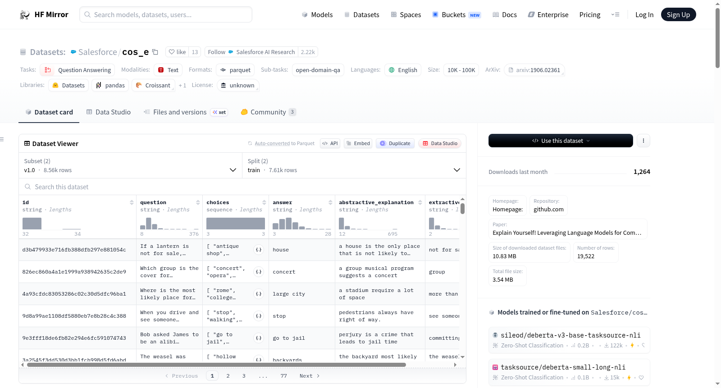Open the Files and versions tab
The height and width of the screenshot is (388, 721).
186,112
